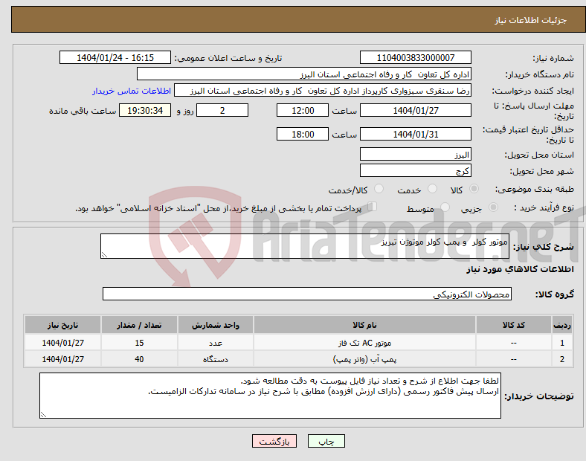Click the deadline hour field 12:00

[x=303, y=110]
